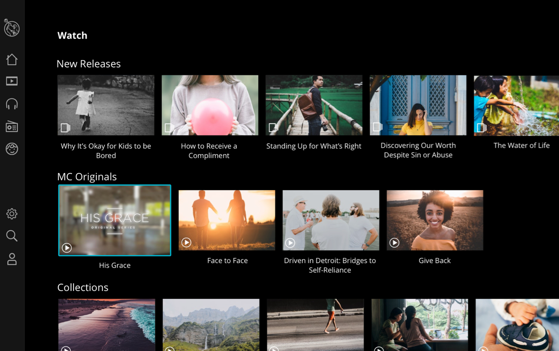Open Search magnifier icon
The width and height of the screenshot is (559, 351).
tap(12, 236)
